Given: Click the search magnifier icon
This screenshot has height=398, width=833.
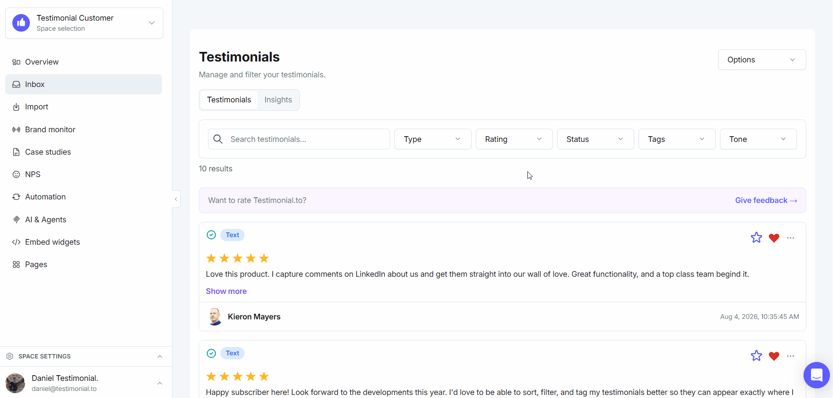Looking at the screenshot, I should click(x=218, y=139).
